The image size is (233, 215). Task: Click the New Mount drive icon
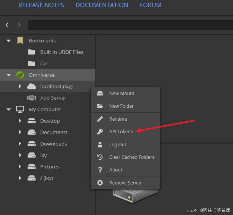pos(100,94)
